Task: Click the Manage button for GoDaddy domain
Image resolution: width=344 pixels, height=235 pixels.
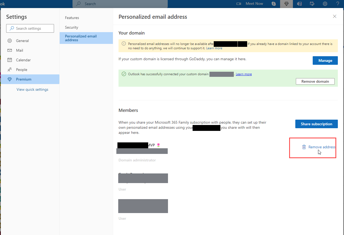Action: point(325,60)
